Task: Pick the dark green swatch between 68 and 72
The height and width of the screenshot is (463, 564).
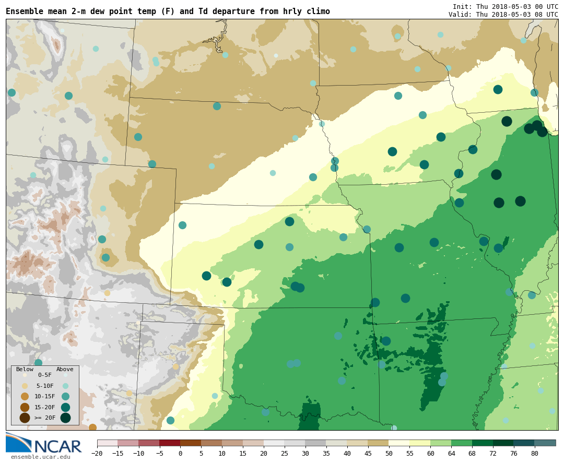Action: 483,443
